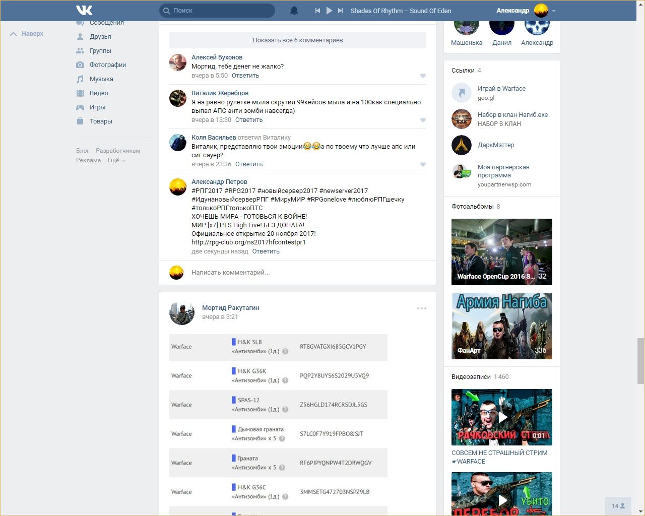The image size is (645, 516).
Task: Click the Игры gamepad icon
Action: point(80,107)
